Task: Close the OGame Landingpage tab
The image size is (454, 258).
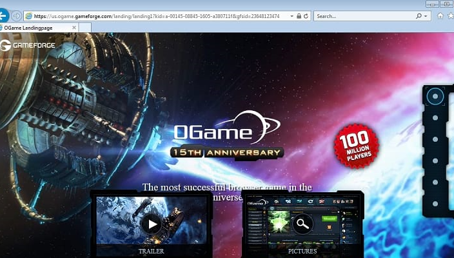Action: pos(74,28)
